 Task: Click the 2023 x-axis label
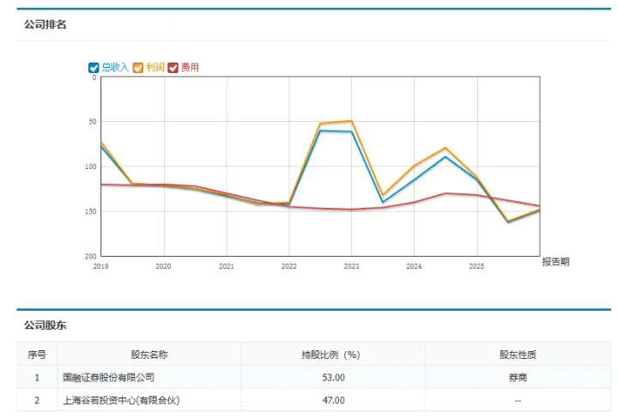coord(351,266)
